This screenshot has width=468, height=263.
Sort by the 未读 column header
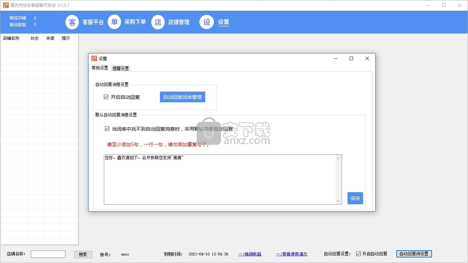pos(52,38)
